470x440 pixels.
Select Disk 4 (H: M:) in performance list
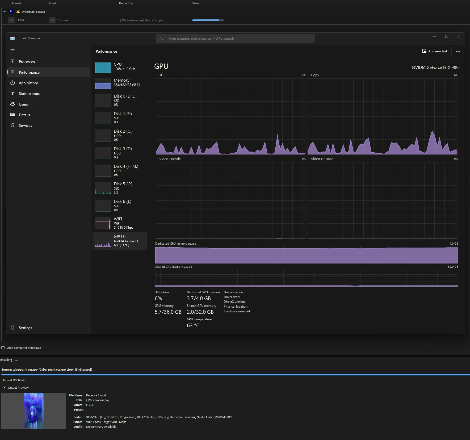pos(120,170)
